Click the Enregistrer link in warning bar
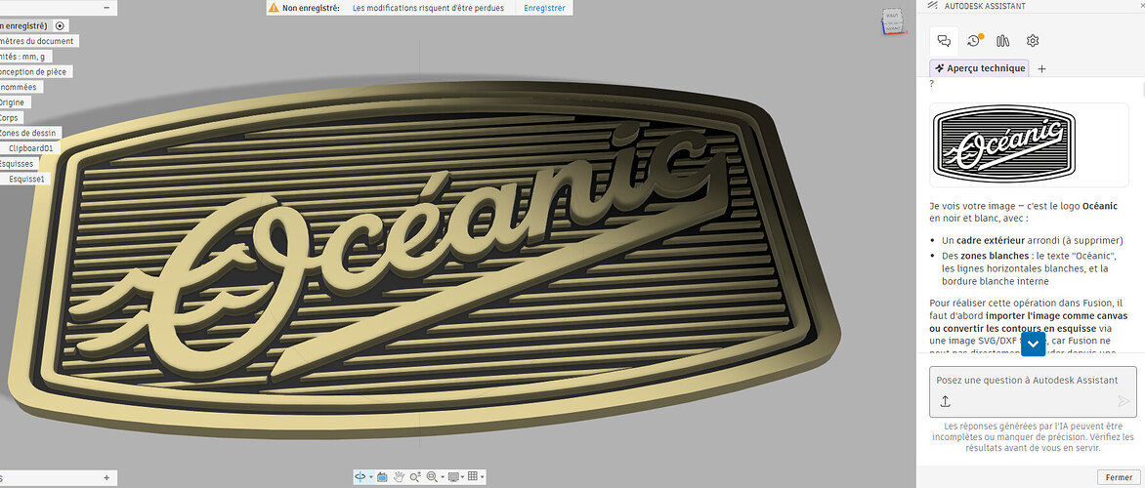1145x488 pixels. [545, 7]
